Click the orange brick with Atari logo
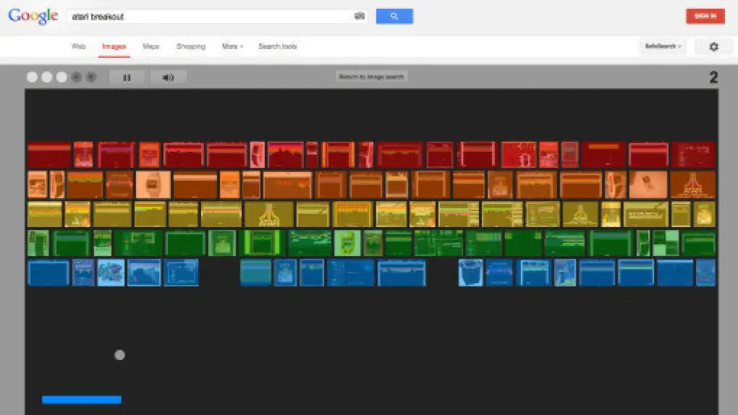Image resolution: width=738 pixels, height=415 pixels. coord(693,184)
